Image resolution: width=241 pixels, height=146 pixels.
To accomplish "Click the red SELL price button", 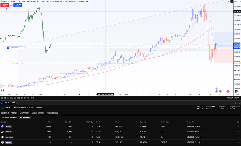I will coord(5,5).
